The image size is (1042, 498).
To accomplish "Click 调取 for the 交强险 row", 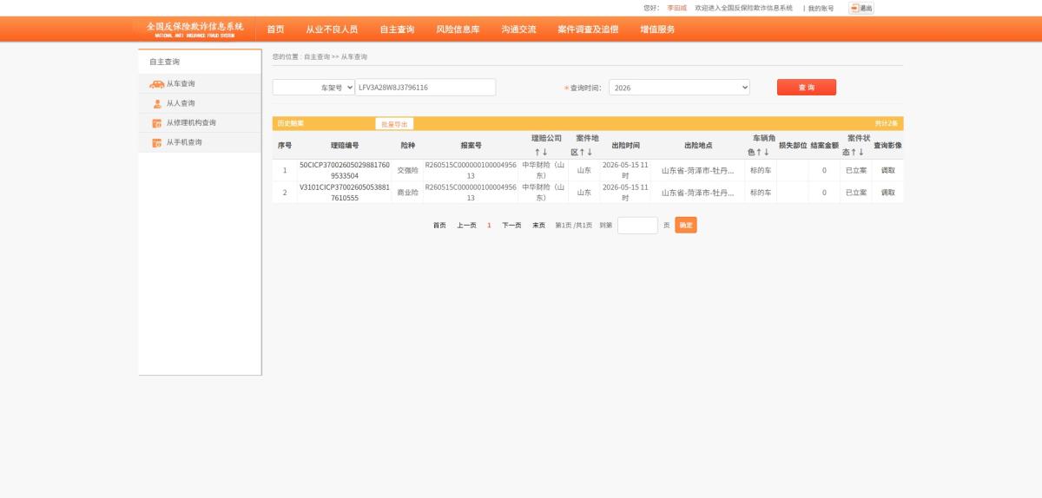I will [x=887, y=170].
